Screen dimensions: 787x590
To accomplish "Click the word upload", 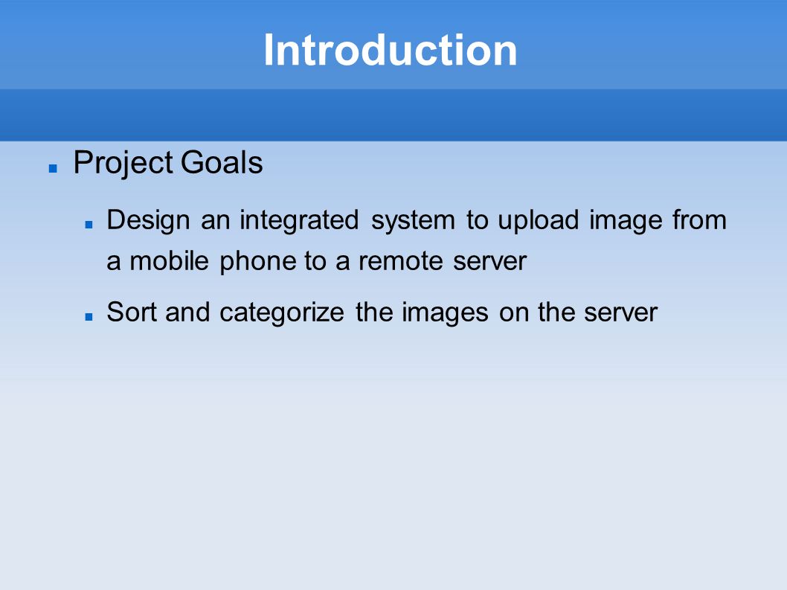I will (x=538, y=221).
